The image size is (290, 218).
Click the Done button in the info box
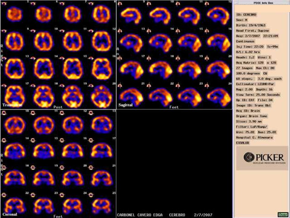283,214
